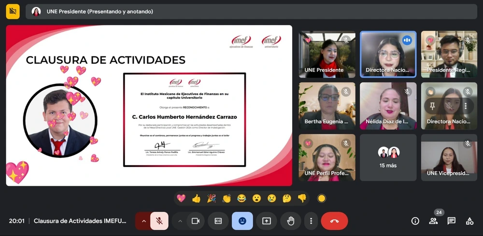Select the UNE Vicepresidente video tile
Screen dimensions: 483x236
tap(449, 157)
